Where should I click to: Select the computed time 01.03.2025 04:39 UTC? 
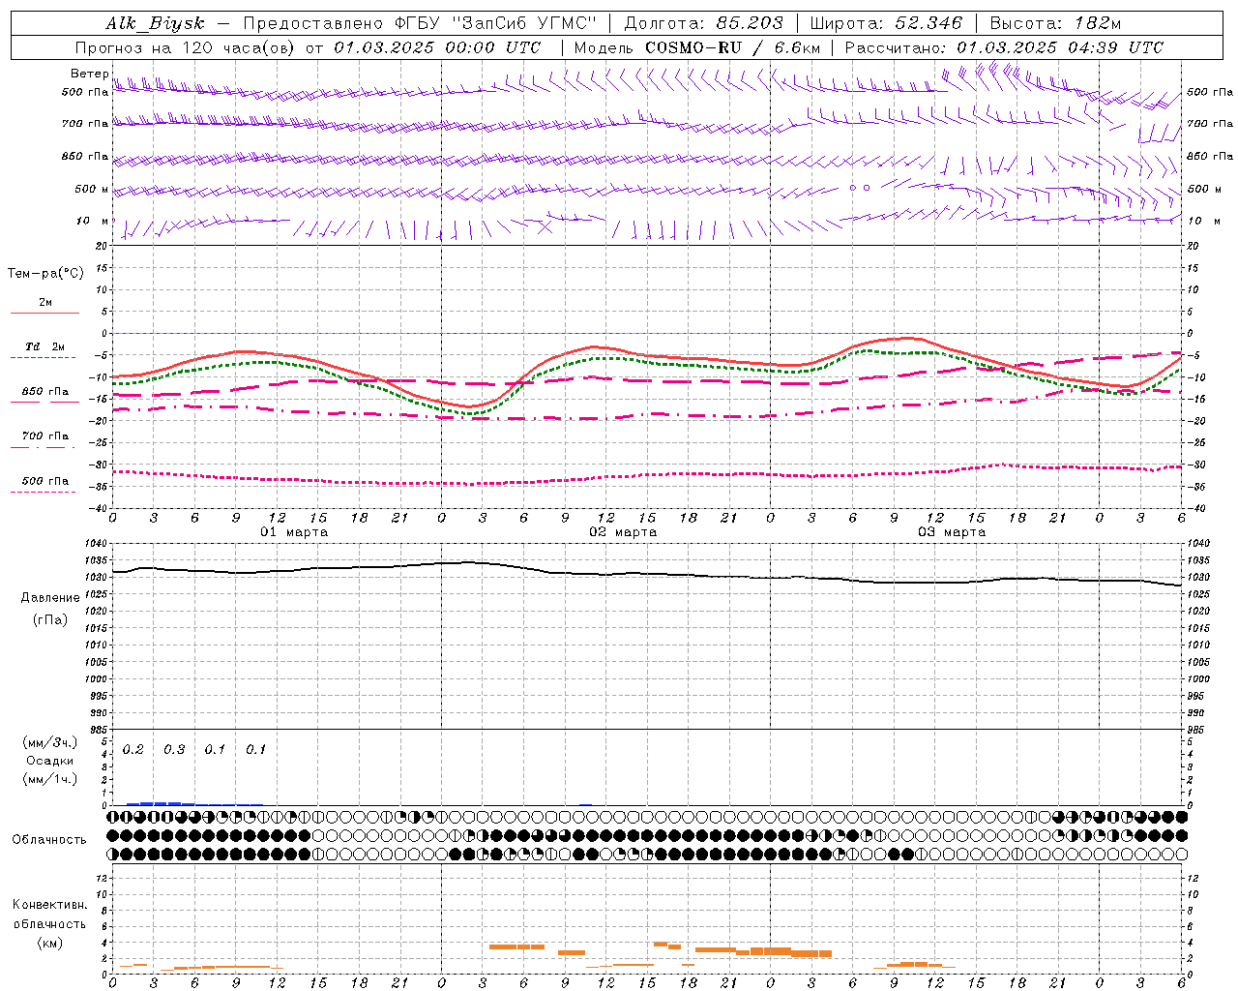coord(1060,47)
